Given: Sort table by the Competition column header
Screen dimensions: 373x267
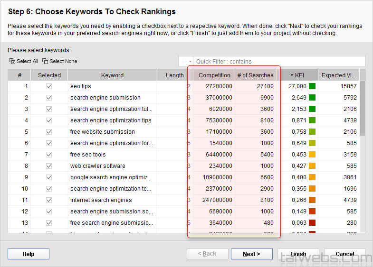Looking at the screenshot, I should [x=214, y=75].
